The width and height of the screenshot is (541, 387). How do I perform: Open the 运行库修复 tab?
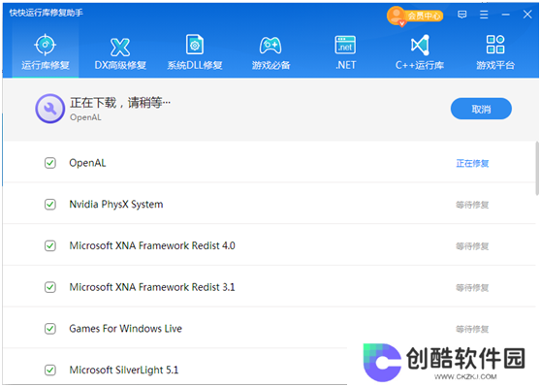tap(46, 52)
